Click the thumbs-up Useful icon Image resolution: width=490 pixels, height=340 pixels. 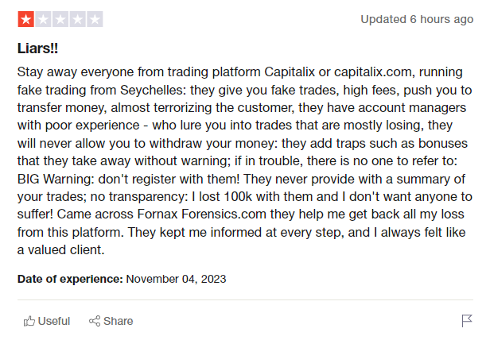(29, 321)
